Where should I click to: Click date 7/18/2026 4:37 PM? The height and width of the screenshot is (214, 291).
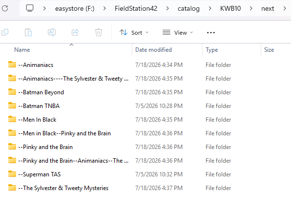pos(159,188)
